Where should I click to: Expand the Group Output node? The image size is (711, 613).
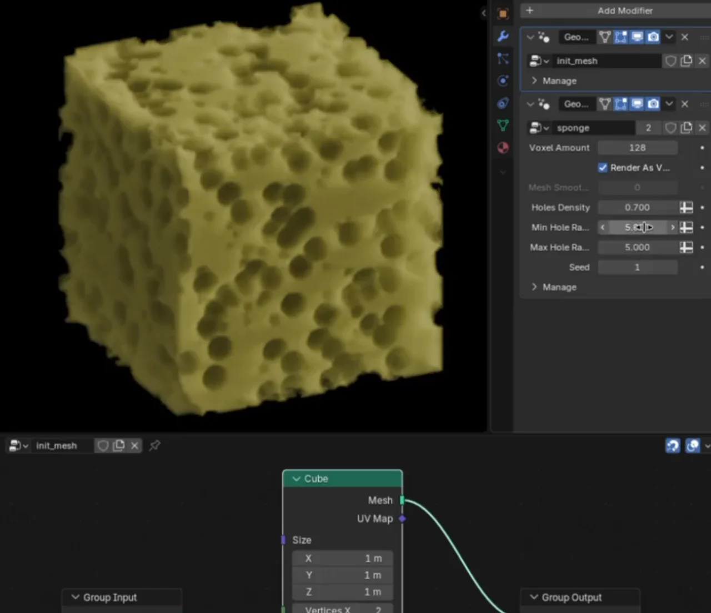click(x=534, y=597)
